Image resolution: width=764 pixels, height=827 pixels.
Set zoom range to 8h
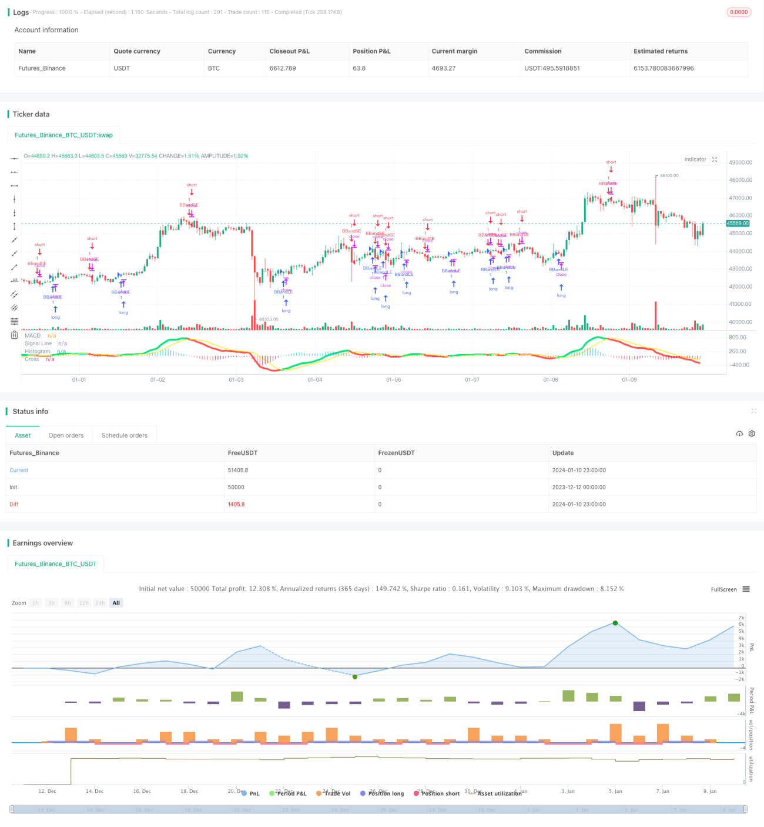point(68,603)
